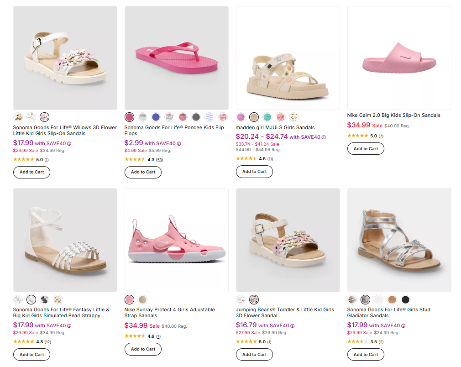Image resolution: width=461 pixels, height=367 pixels.
Task: Add the Jumping Beans 3D Flower Sandal to cart
Action: coord(254,354)
